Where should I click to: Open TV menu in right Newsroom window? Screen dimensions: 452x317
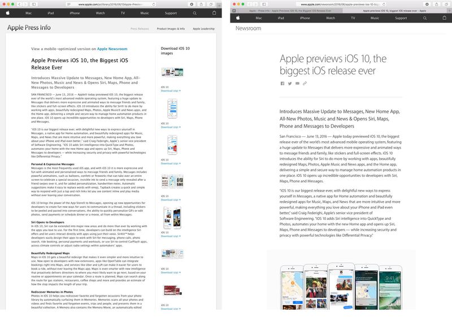pos(353,18)
